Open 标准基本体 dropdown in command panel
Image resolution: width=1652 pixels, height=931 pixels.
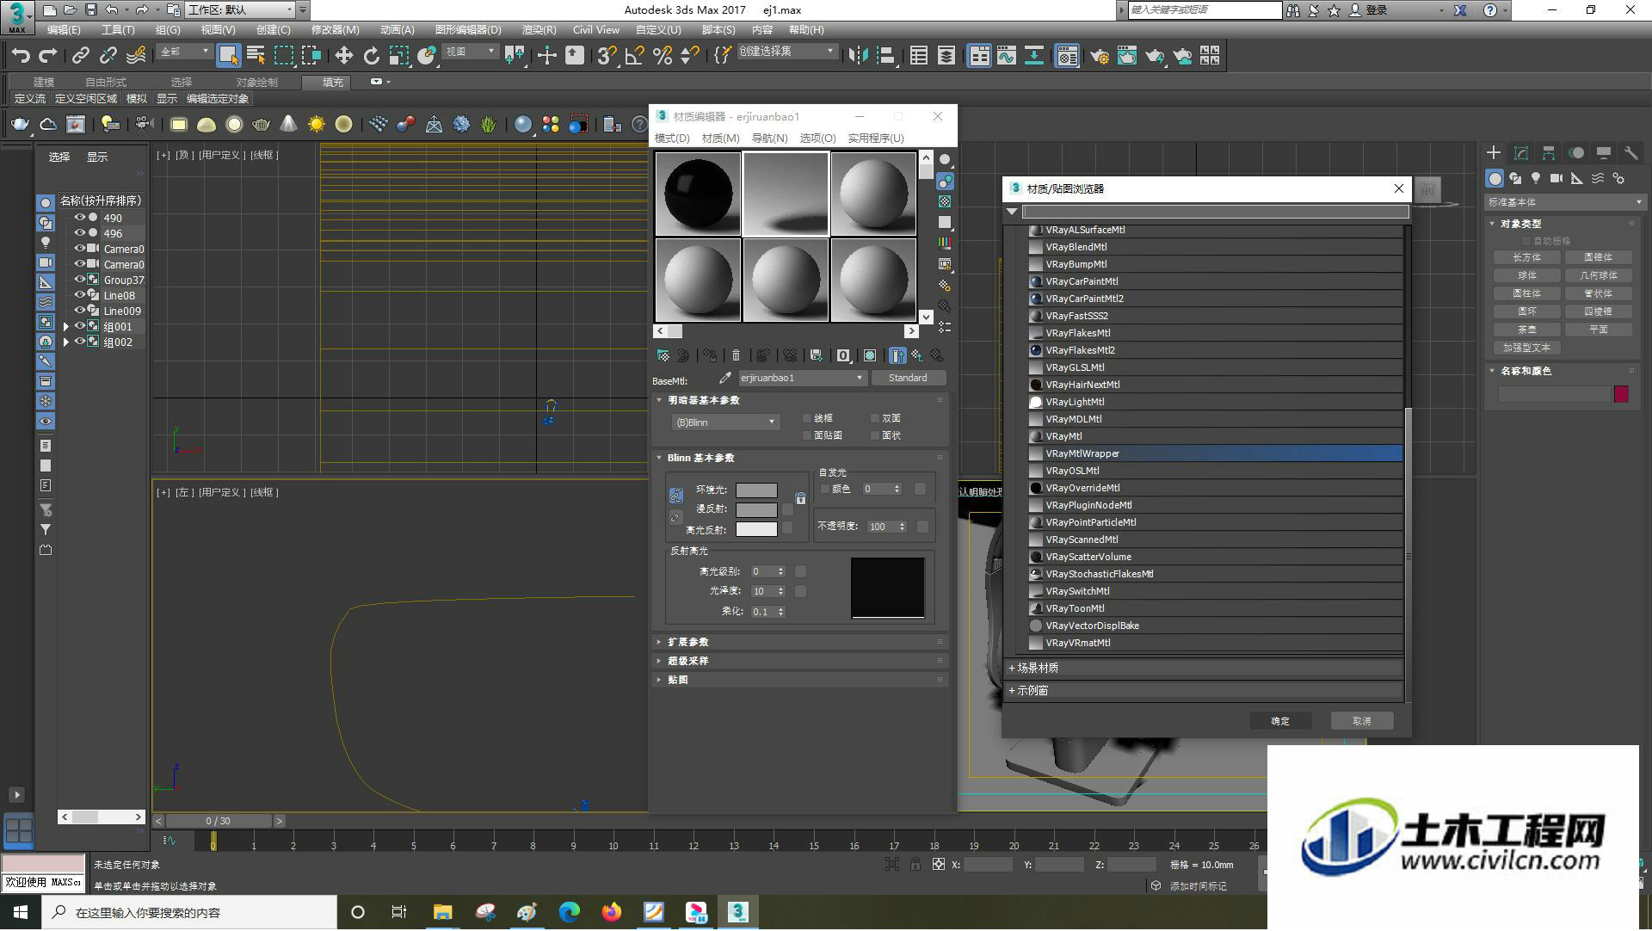click(1564, 202)
